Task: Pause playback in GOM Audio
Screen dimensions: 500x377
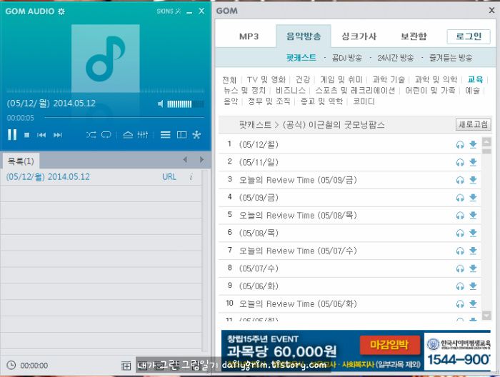Action: pyautogui.click(x=12, y=135)
